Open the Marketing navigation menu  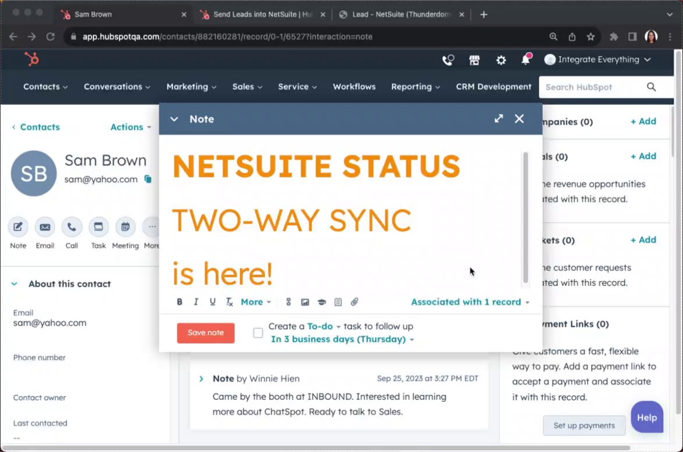coord(191,87)
